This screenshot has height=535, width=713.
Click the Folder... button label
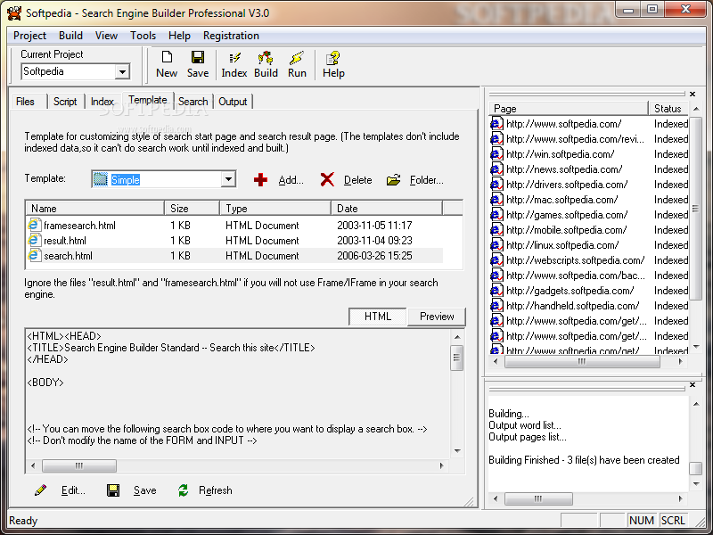pyautogui.click(x=427, y=180)
